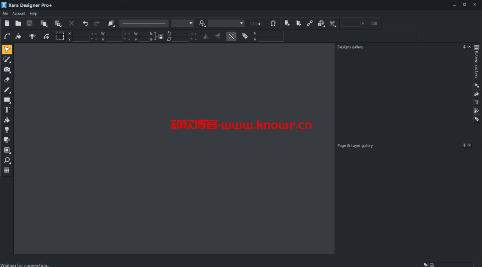
Task: Open a file using the folder icon
Action: (x=18, y=23)
